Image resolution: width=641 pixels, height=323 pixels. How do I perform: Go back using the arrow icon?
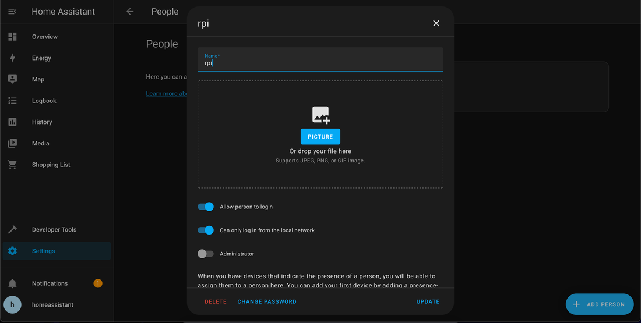[x=130, y=12]
